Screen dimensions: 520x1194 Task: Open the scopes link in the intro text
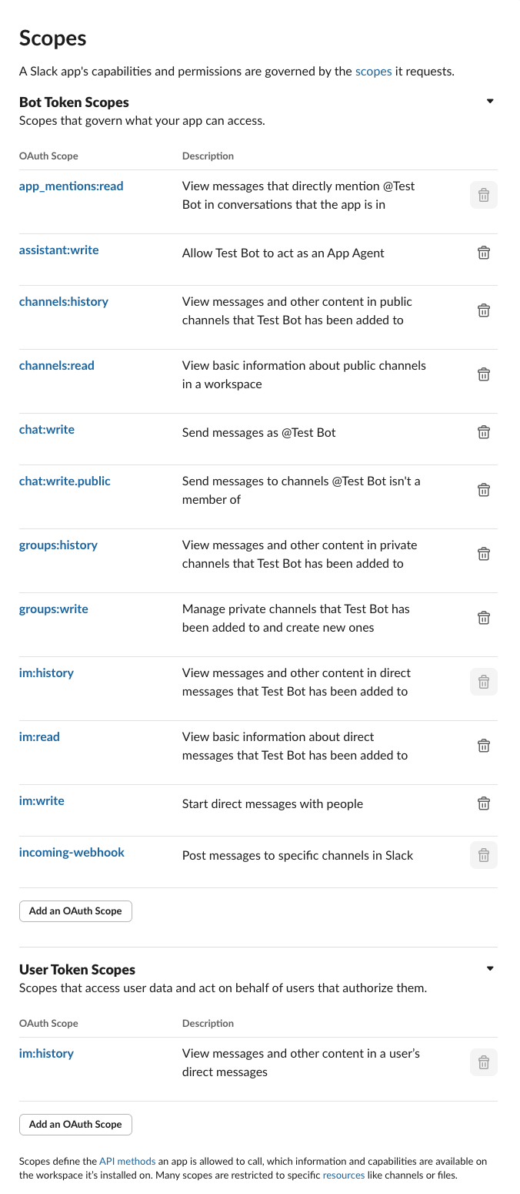click(373, 72)
